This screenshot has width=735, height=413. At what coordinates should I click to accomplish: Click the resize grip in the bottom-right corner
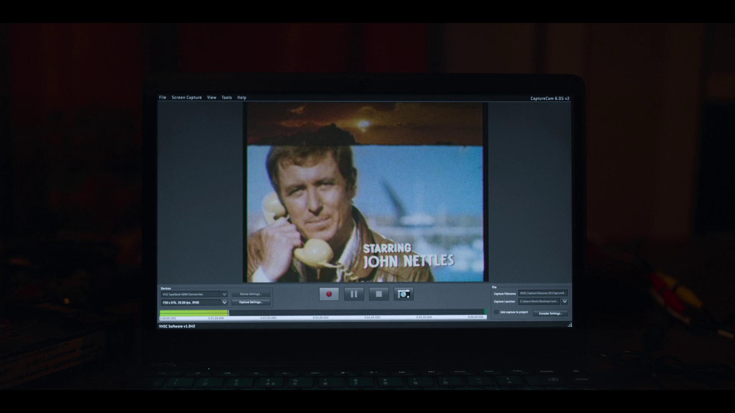point(570,325)
